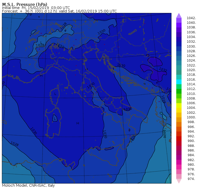
Task: Click the pink arrow tip below the color bar
Action: (179, 181)
